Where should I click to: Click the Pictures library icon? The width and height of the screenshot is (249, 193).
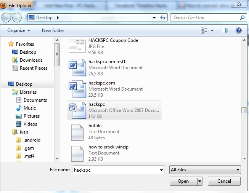tap(19, 116)
